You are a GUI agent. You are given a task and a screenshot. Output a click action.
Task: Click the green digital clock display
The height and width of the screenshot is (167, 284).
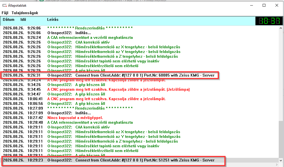[x=269, y=21]
